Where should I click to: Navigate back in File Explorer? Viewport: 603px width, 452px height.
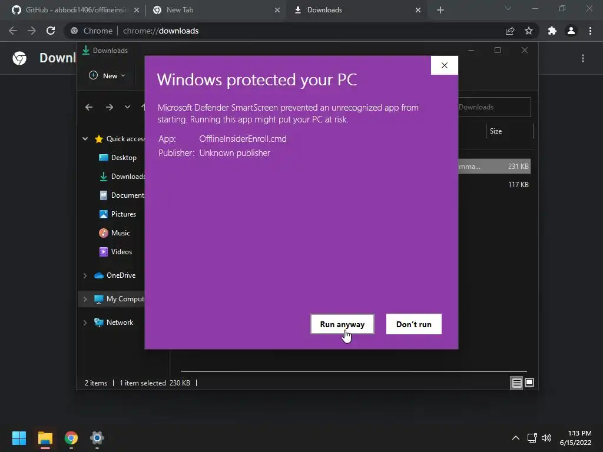pyautogui.click(x=89, y=107)
